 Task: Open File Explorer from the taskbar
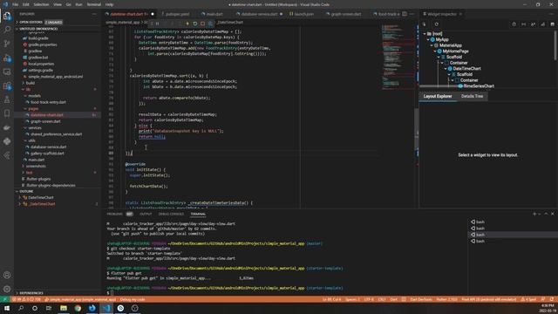[64, 308]
